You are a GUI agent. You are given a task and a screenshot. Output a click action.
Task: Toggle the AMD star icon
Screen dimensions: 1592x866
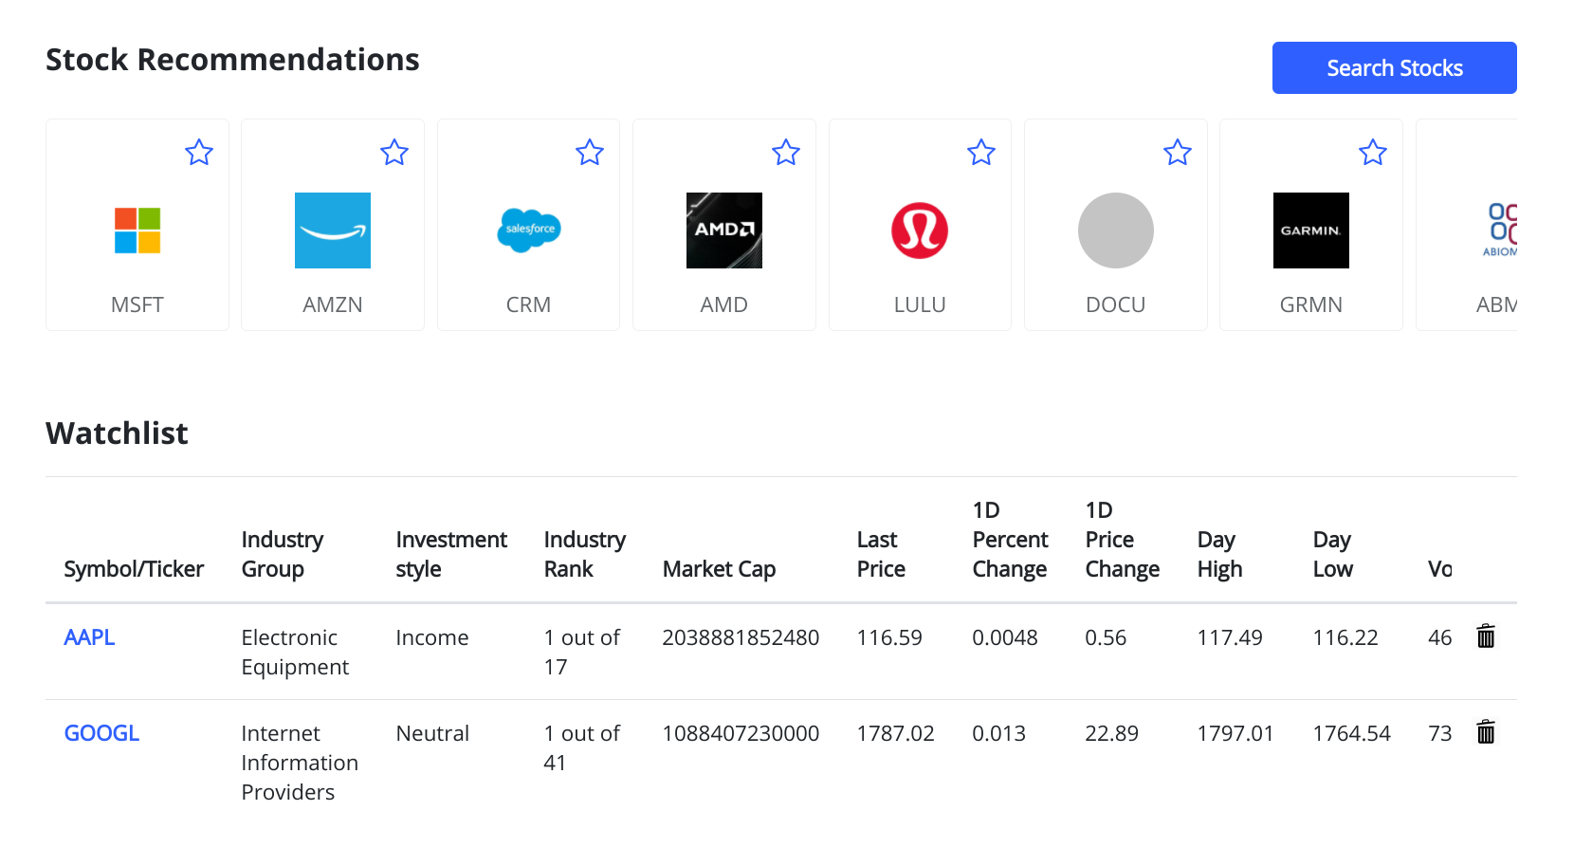pyautogui.click(x=786, y=152)
